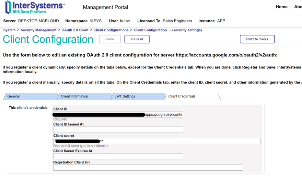Switch to the General tab

[31, 96]
